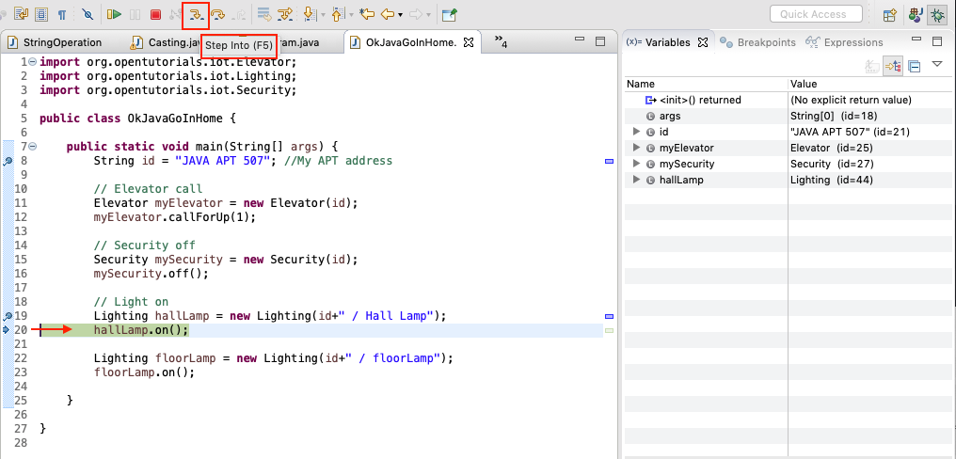Click the Suspend pause icon in toolbar
The image size is (956, 459).
pos(135,15)
